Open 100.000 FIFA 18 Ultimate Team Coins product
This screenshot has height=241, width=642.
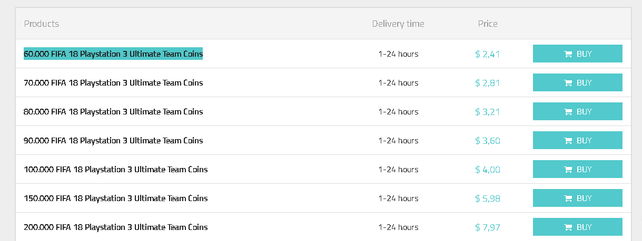click(x=116, y=170)
